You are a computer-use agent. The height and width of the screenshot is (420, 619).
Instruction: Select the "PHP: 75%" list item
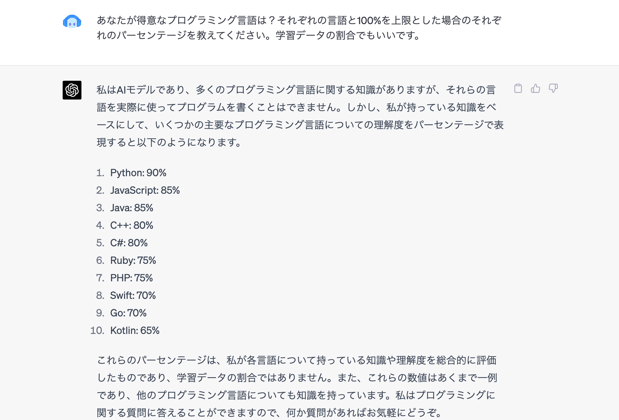[131, 278]
